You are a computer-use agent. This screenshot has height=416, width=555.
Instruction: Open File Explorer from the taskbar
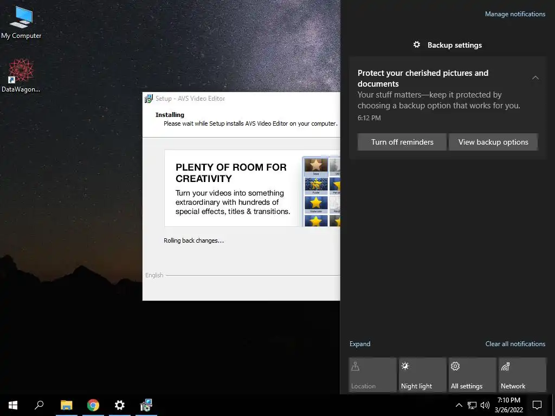click(66, 405)
